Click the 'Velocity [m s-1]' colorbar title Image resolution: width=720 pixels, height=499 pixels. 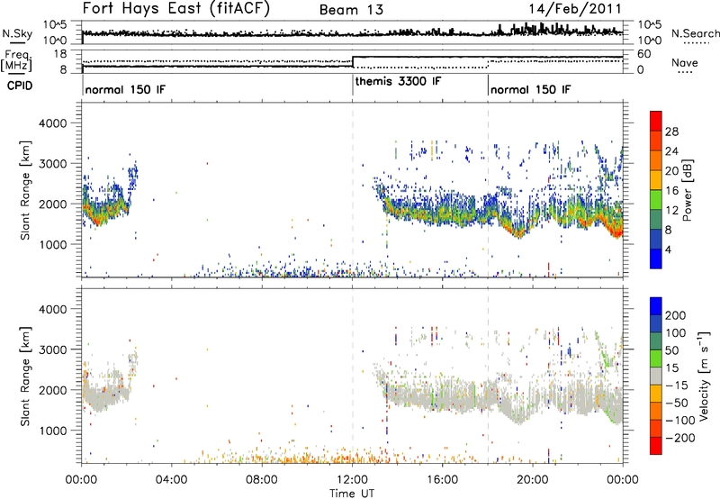[x=704, y=376]
